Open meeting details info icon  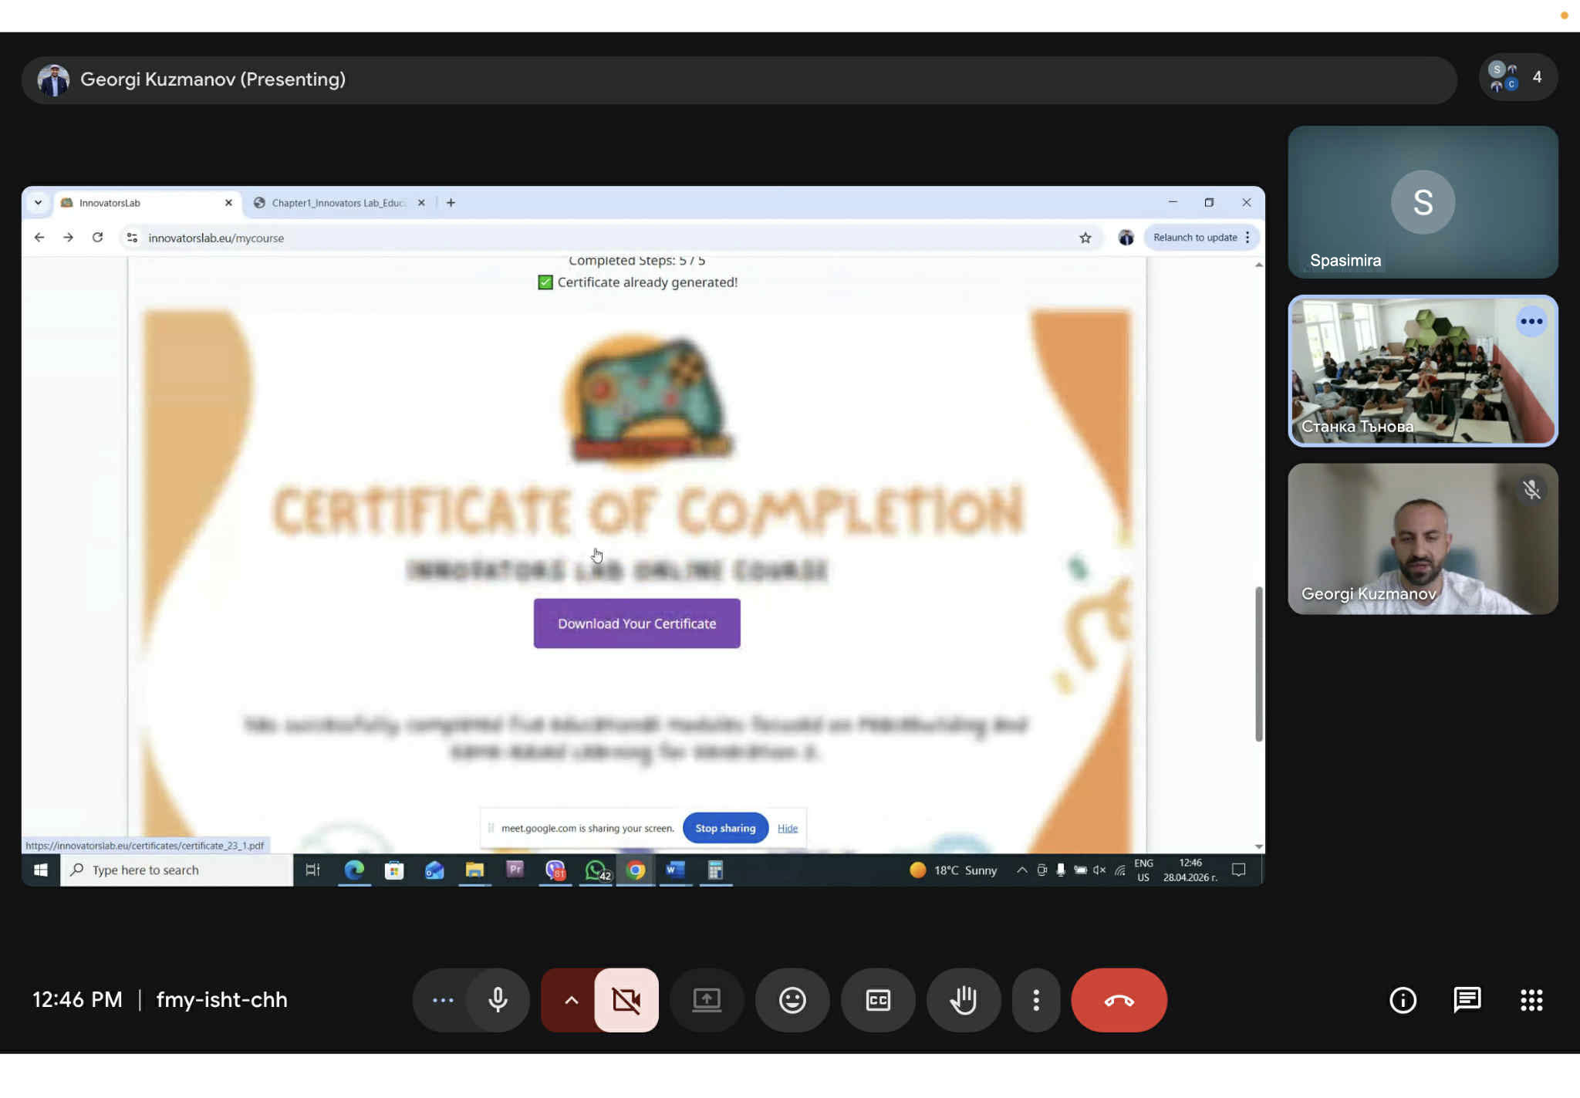1403,1000
